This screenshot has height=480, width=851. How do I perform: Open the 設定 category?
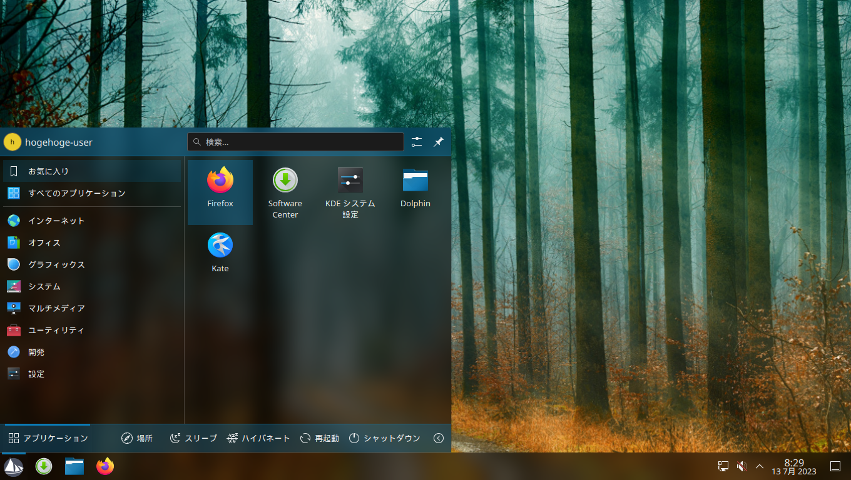click(x=92, y=374)
